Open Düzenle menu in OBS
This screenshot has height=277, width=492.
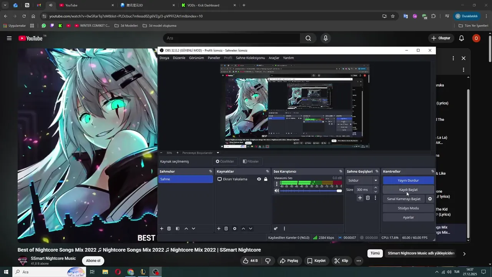click(179, 58)
